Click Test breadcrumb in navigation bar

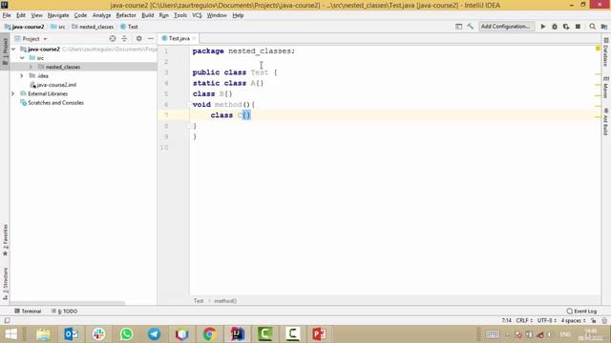click(x=129, y=27)
